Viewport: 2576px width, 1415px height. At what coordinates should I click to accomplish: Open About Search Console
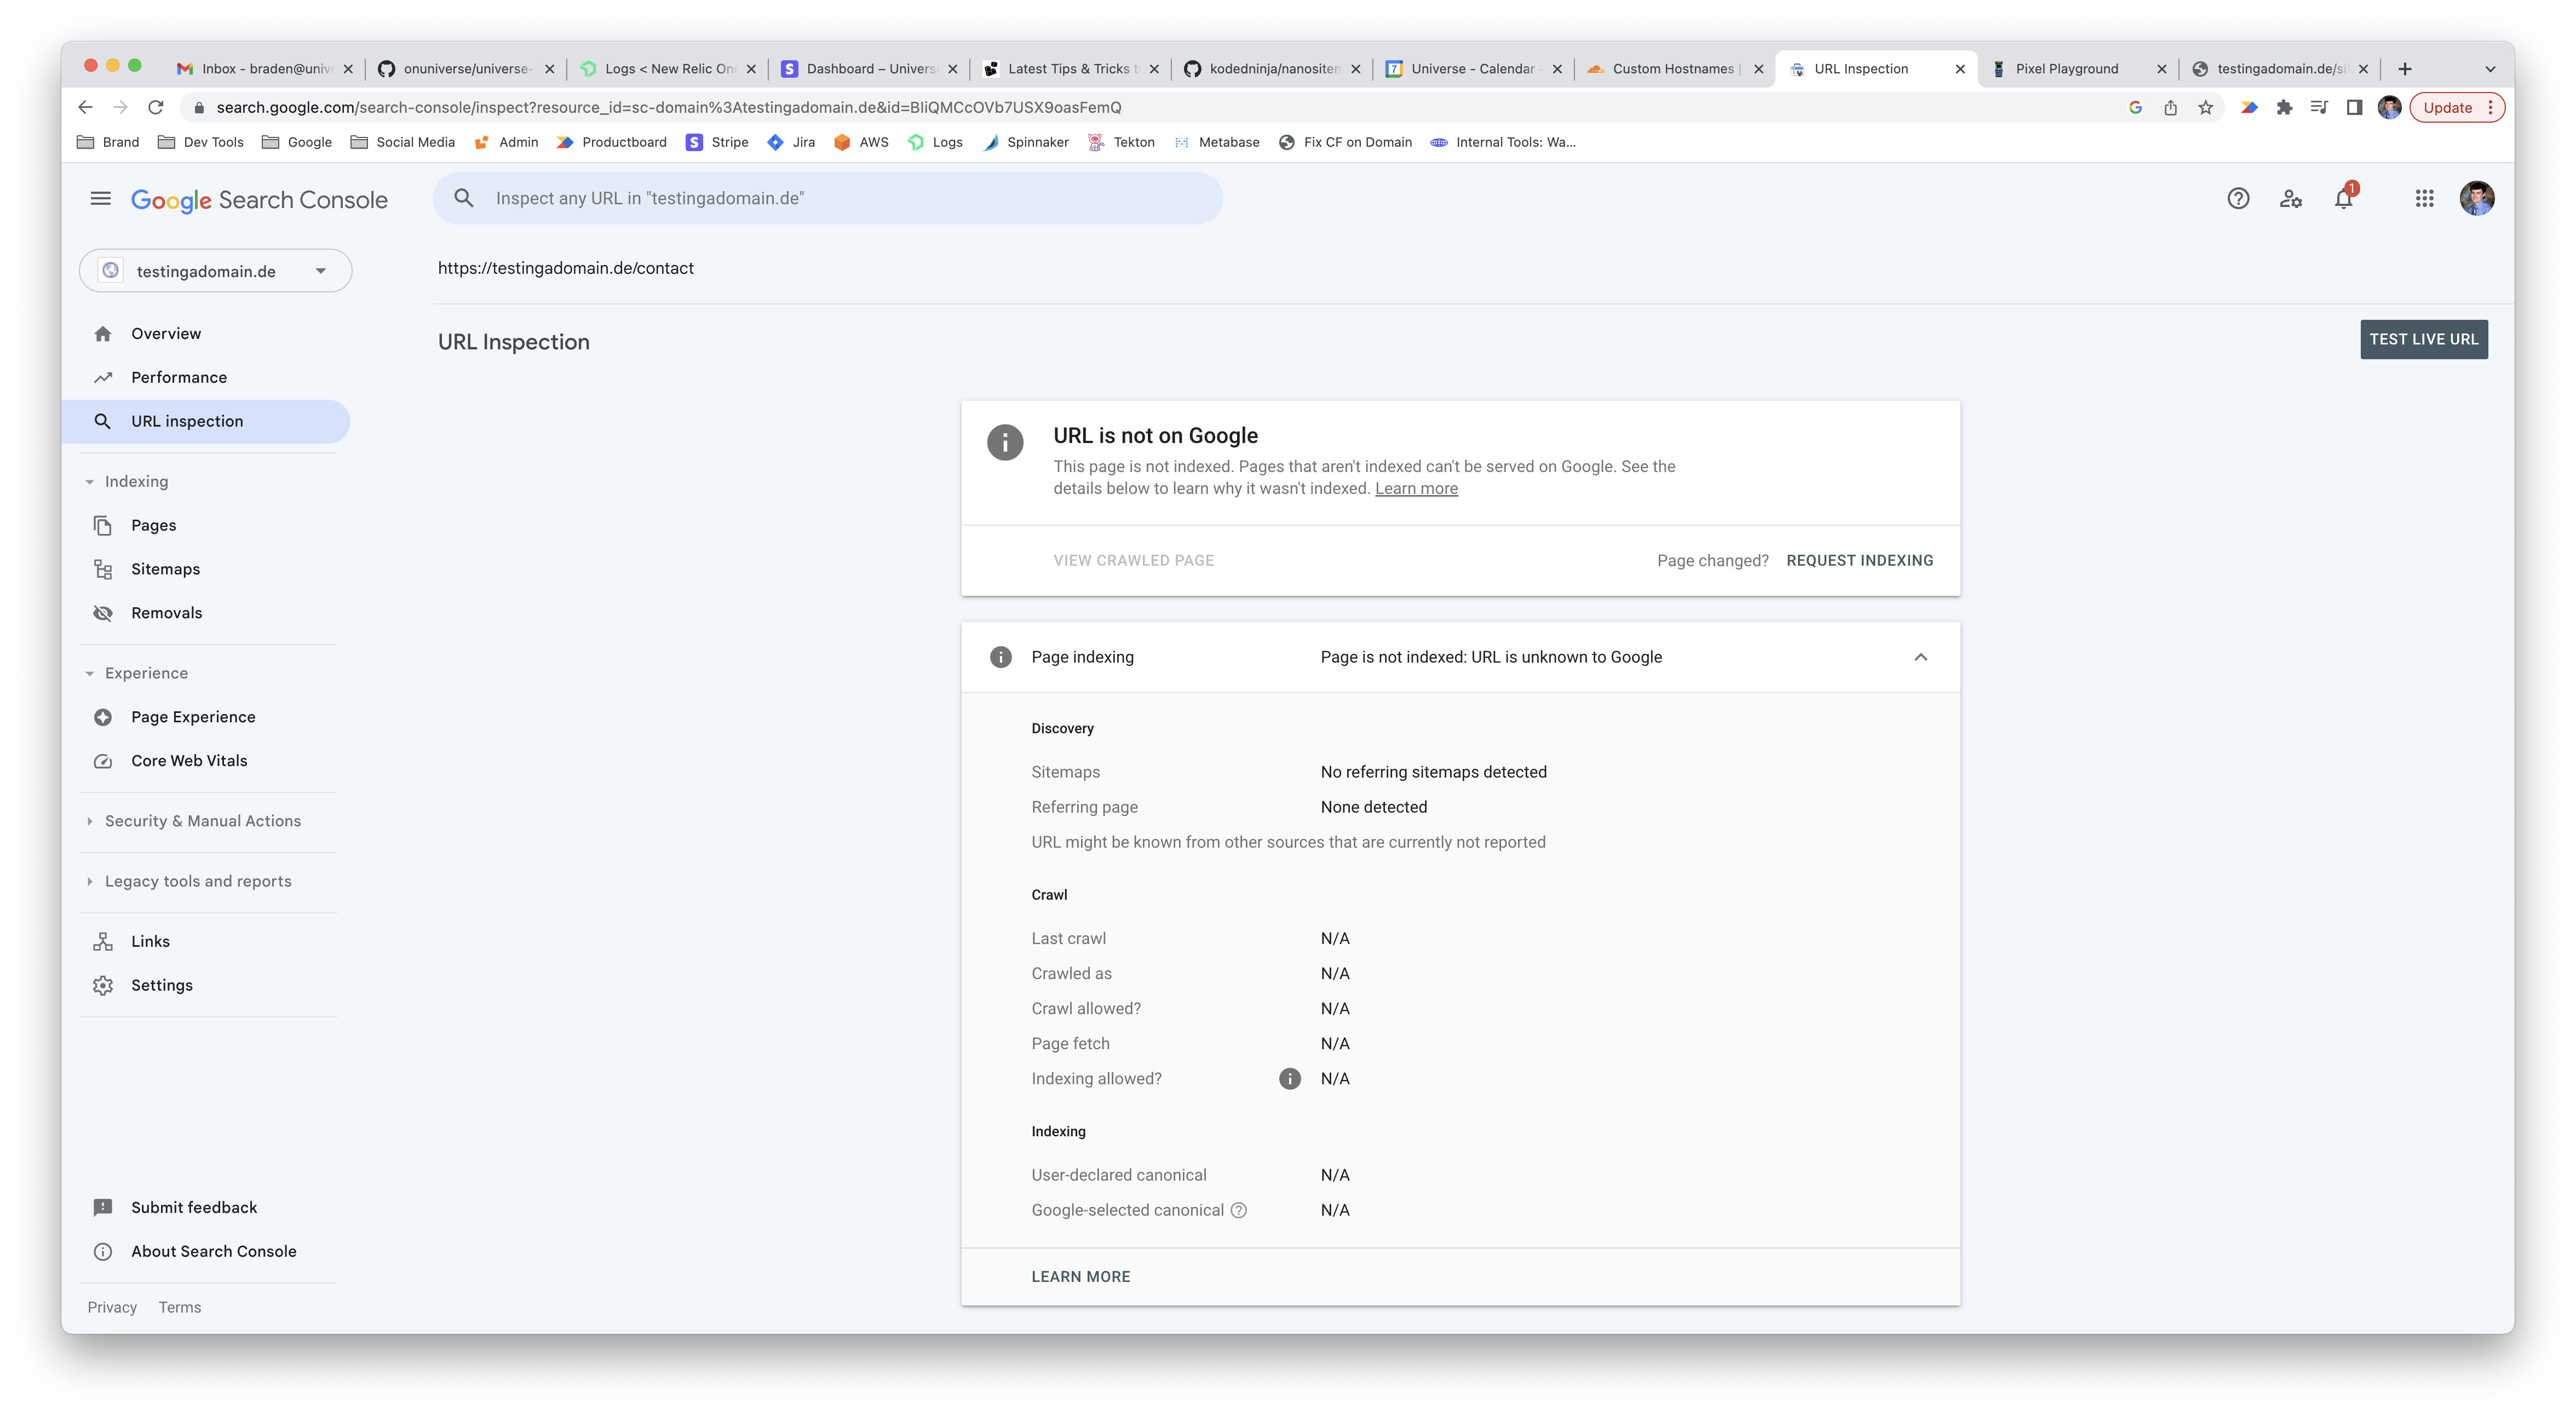(206, 1251)
